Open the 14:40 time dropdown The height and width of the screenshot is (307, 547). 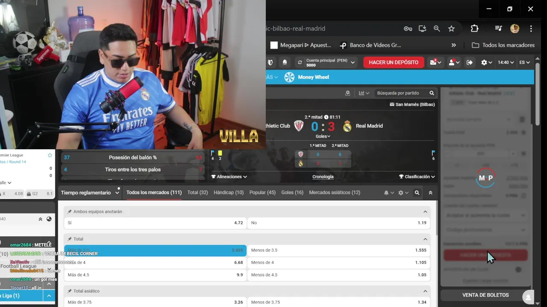[x=506, y=62]
